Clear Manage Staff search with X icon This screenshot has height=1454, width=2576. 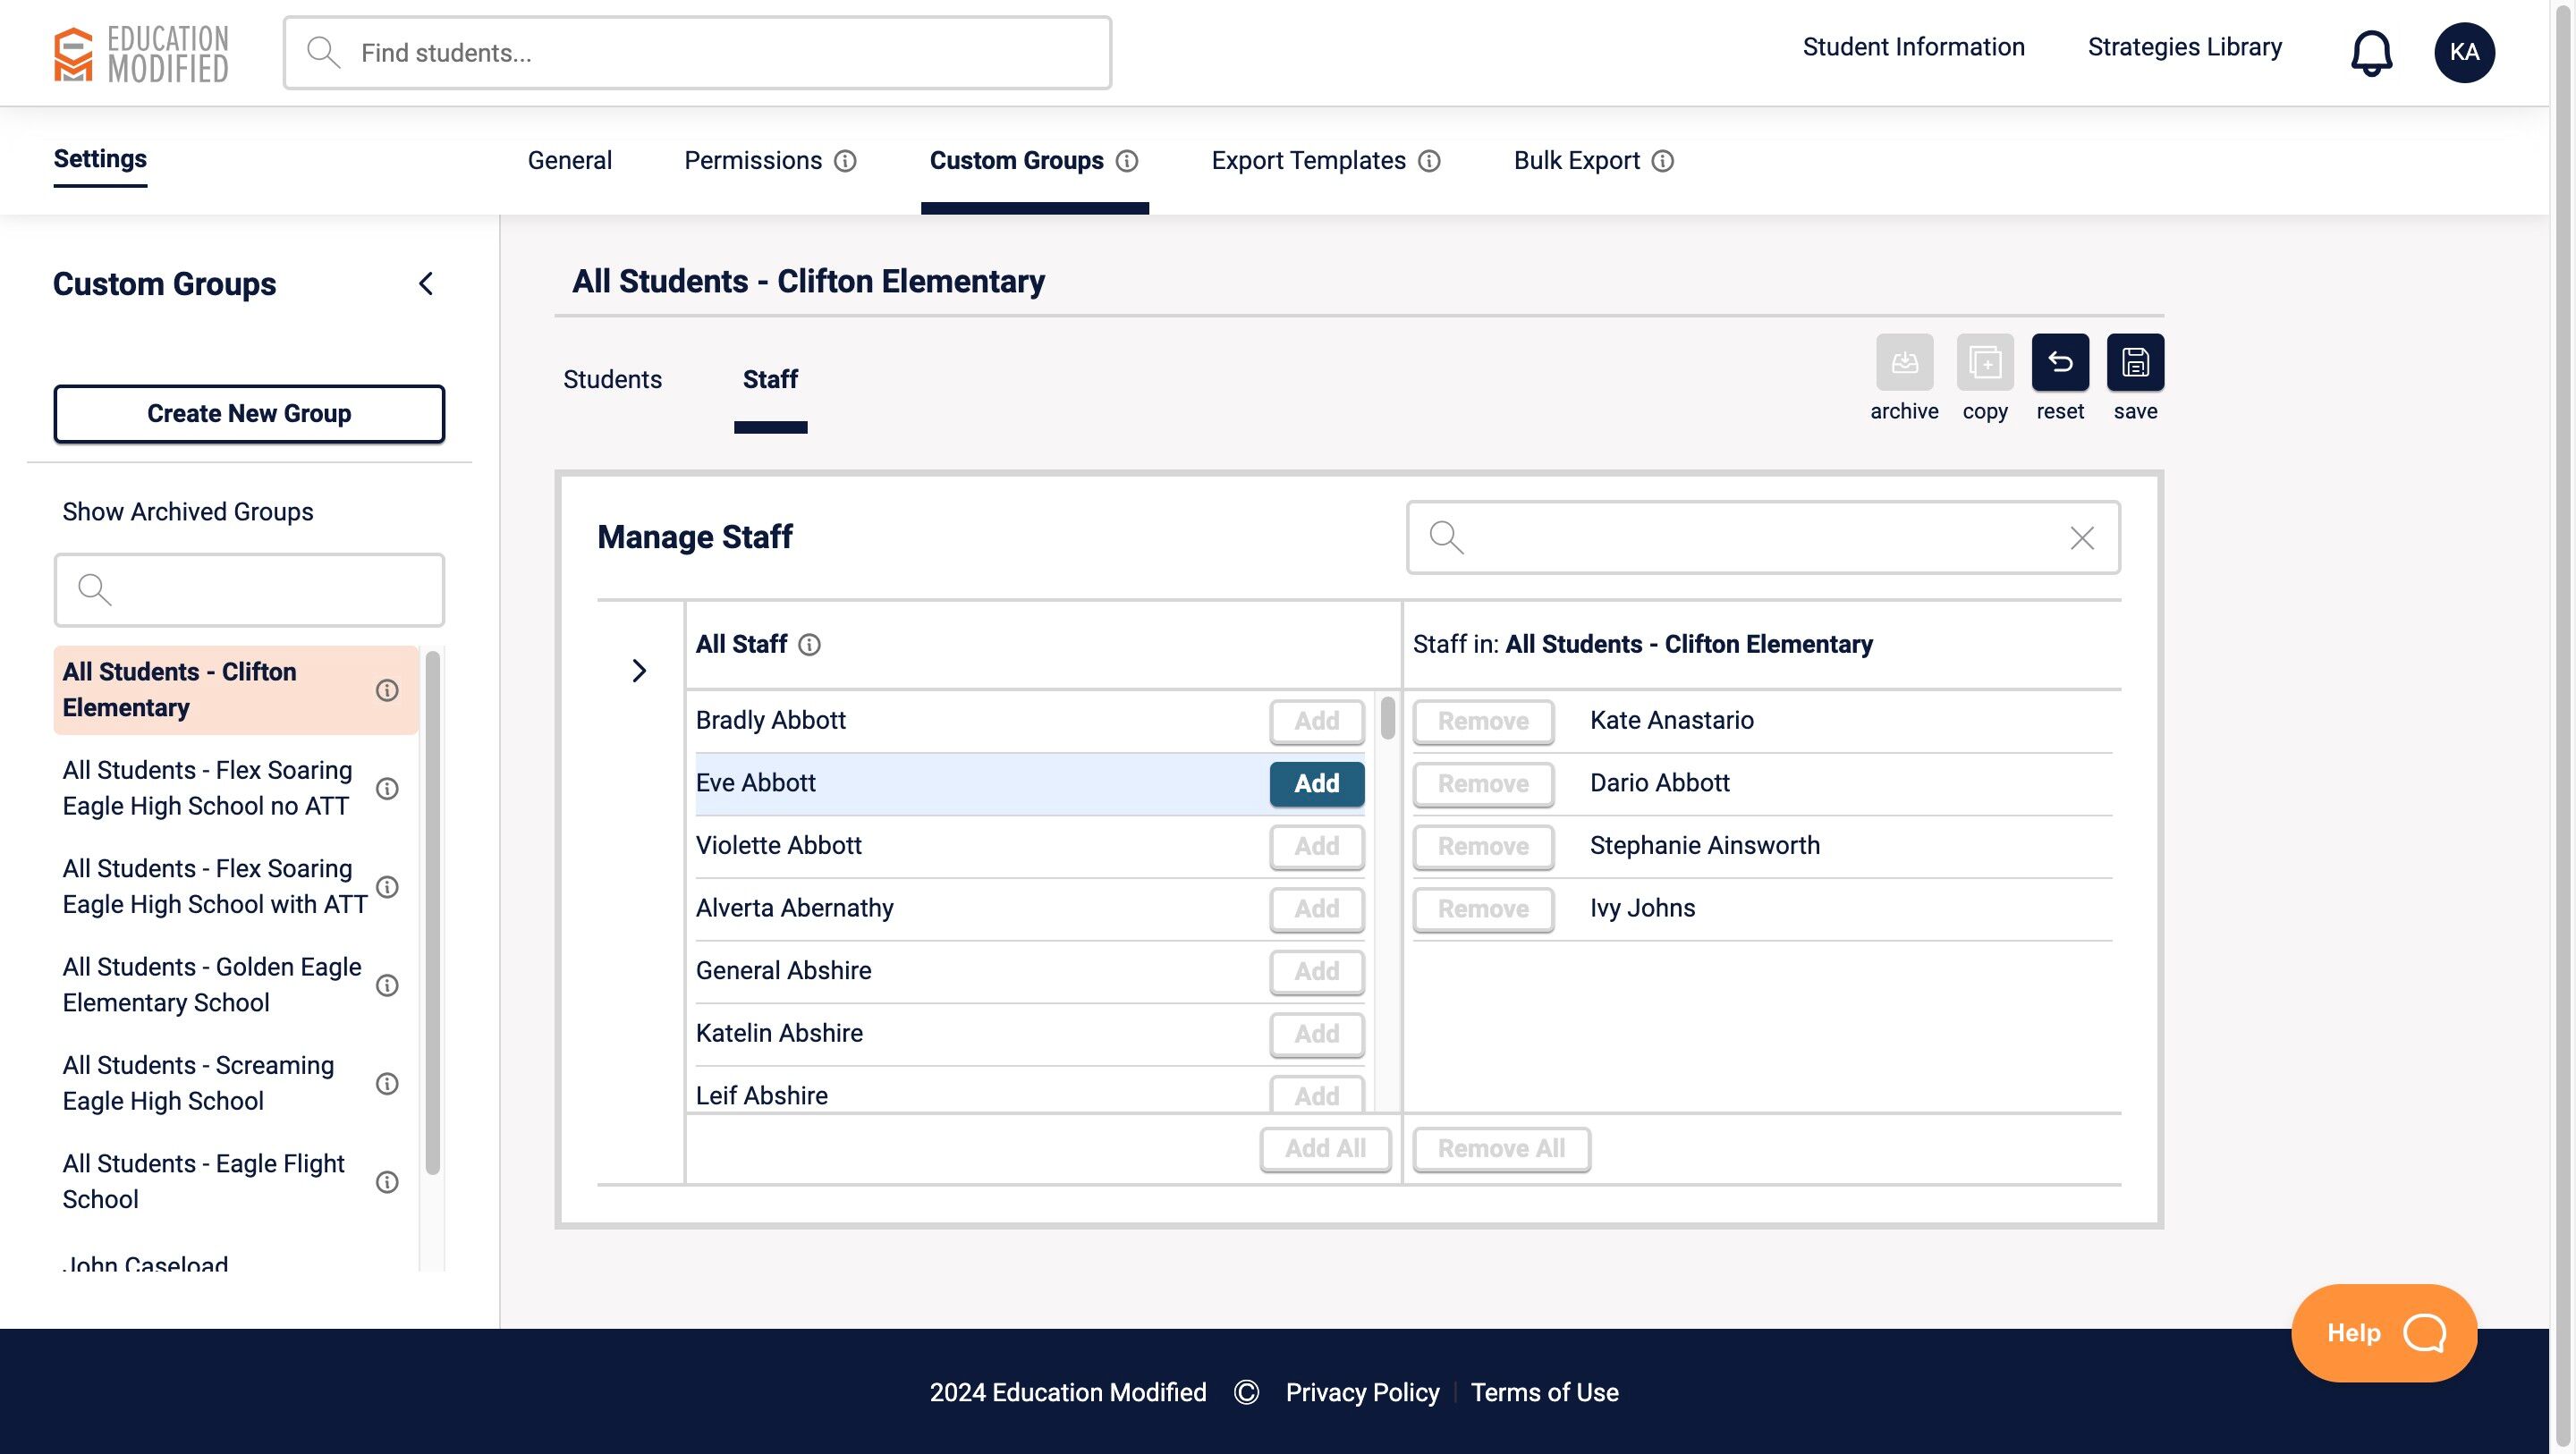(x=2081, y=538)
